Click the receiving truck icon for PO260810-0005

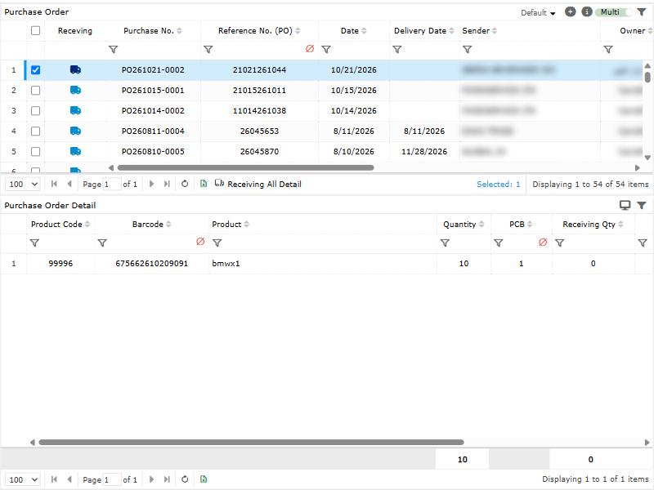pos(75,151)
